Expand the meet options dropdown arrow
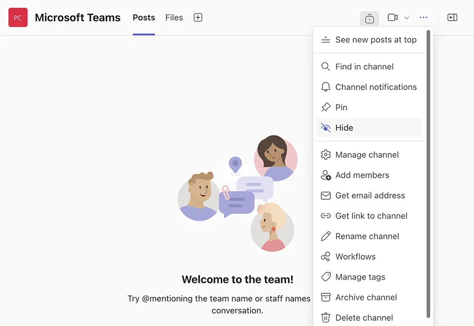This screenshot has height=326, width=474. 407,18
